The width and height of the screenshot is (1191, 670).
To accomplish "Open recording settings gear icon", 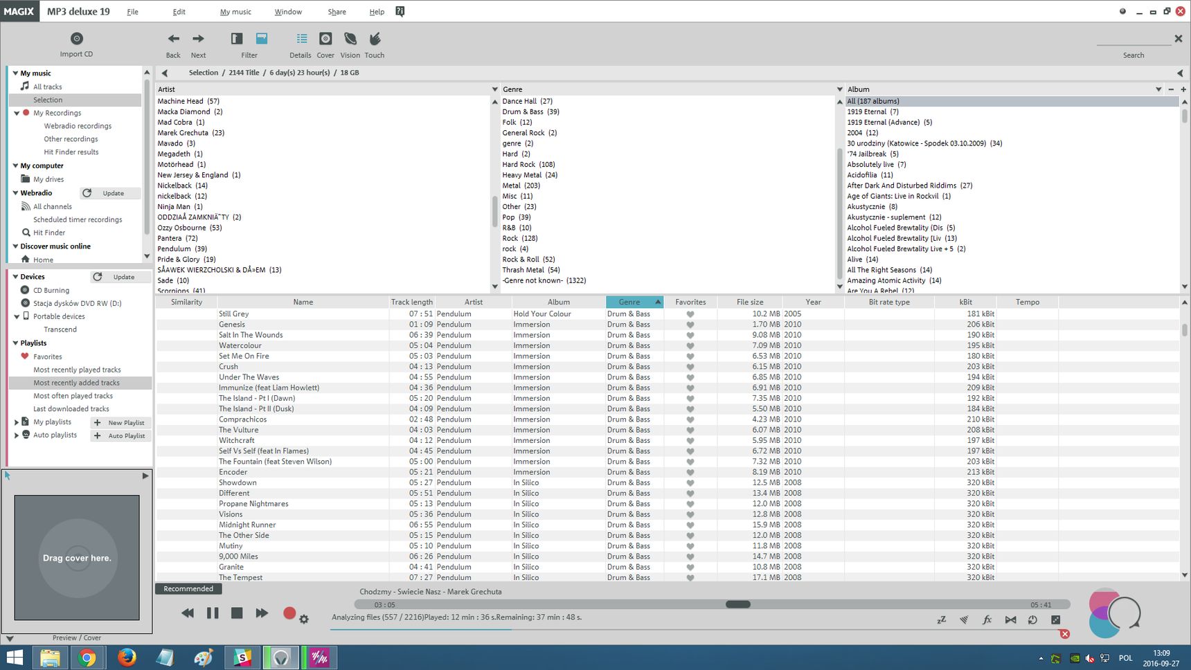I will pyautogui.click(x=304, y=619).
